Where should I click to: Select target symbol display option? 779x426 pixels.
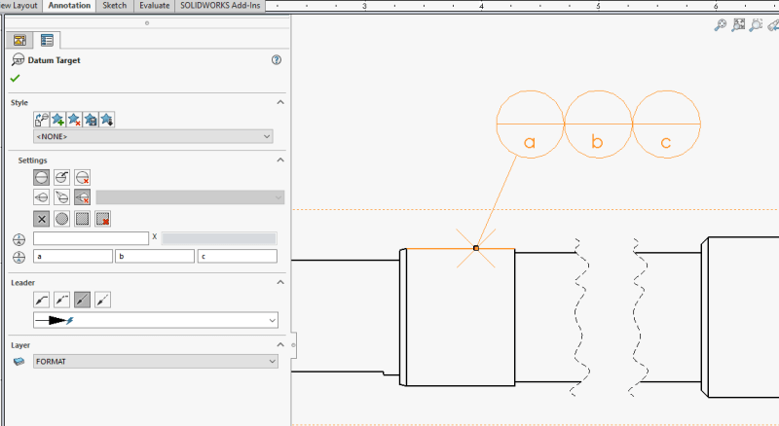click(41, 177)
